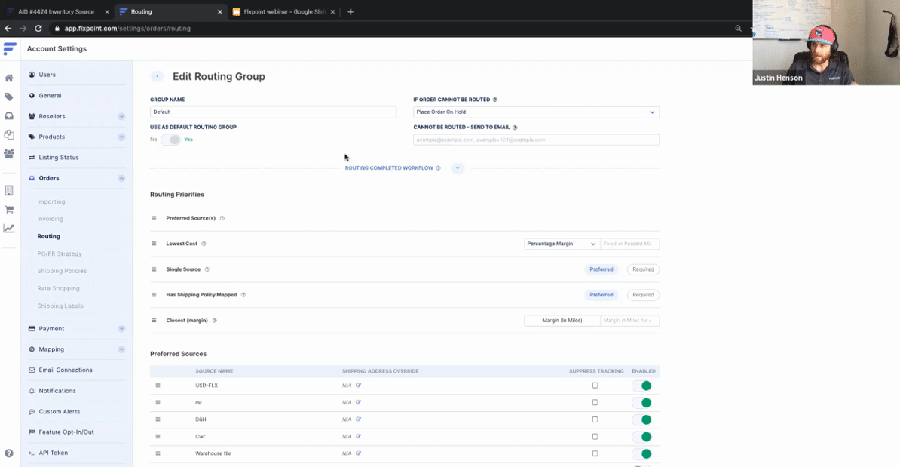Expand Mapping sidebar section
900x467 pixels.
pyautogui.click(x=121, y=349)
